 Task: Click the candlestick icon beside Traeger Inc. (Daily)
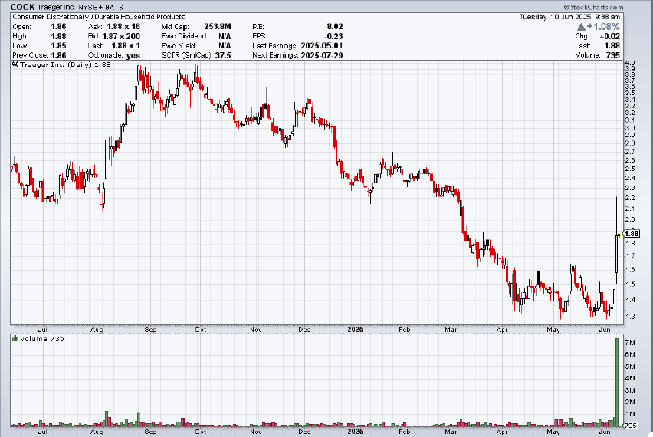[x=15, y=64]
